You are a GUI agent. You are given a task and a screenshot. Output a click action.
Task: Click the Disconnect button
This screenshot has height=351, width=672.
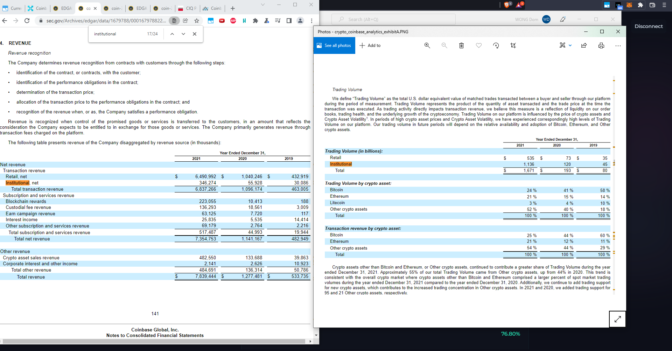[x=648, y=26]
